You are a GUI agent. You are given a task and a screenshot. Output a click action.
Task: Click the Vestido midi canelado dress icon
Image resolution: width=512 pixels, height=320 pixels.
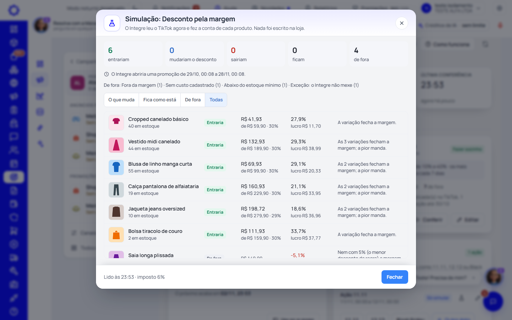(x=116, y=145)
